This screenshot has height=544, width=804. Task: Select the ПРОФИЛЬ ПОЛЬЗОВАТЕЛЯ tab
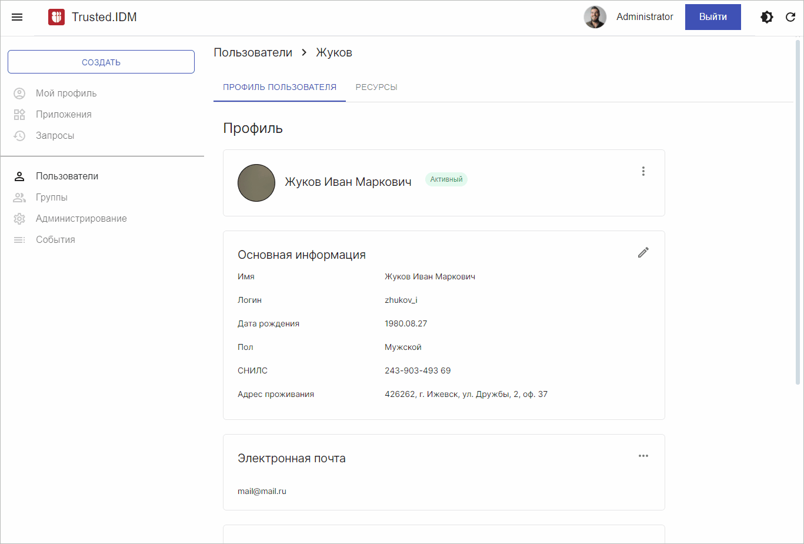pyautogui.click(x=279, y=86)
